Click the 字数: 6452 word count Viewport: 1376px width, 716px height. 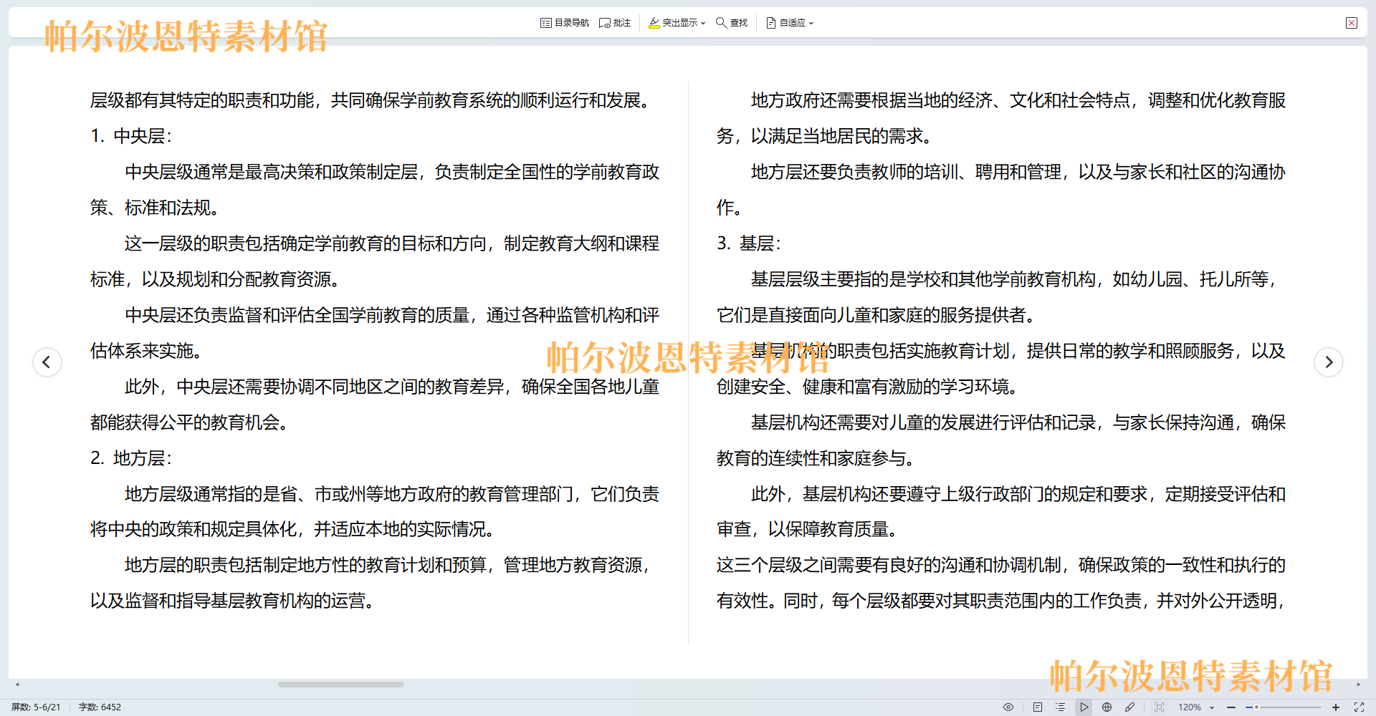(100, 707)
